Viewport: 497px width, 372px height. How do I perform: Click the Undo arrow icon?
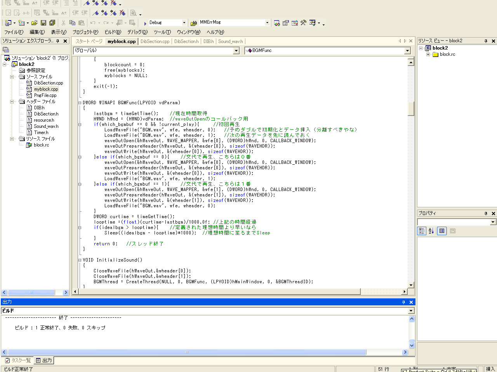pos(93,23)
